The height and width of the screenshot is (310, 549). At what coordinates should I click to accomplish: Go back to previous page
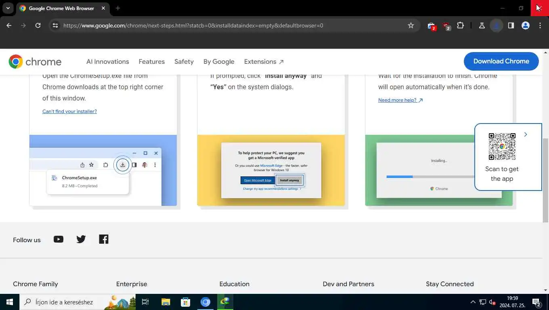coord(9,25)
